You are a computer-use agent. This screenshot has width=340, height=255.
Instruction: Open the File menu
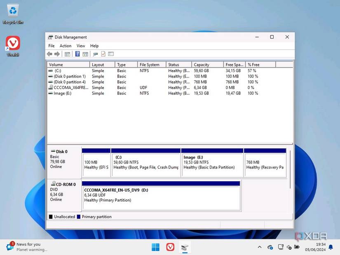(x=51, y=46)
